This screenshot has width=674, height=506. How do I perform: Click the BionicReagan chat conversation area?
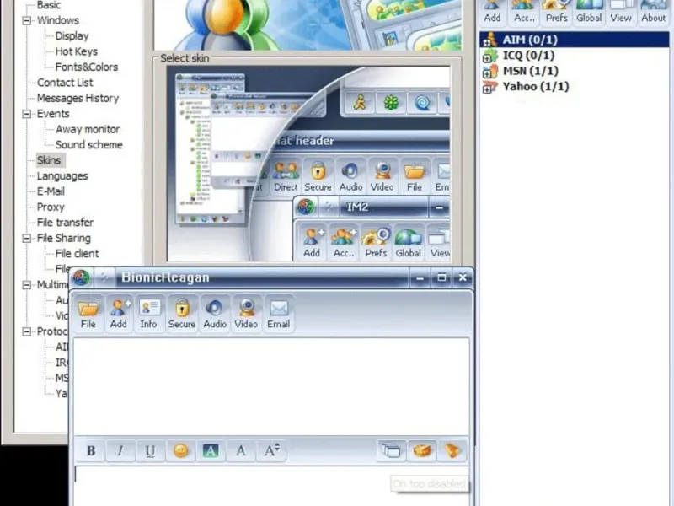(271, 386)
